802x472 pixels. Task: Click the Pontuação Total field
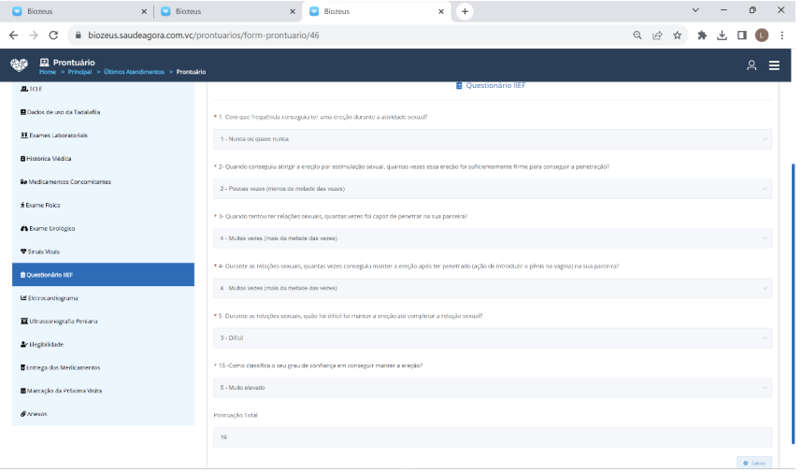tap(492, 437)
